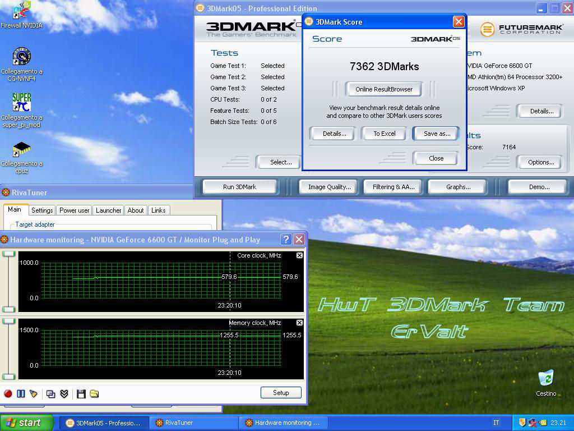
Task: Adjust the lower Core clock range slider handle
Action: [8, 309]
